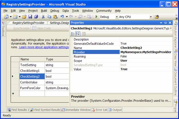Toggle Categorized view in Properties panel

[x=73, y=34]
